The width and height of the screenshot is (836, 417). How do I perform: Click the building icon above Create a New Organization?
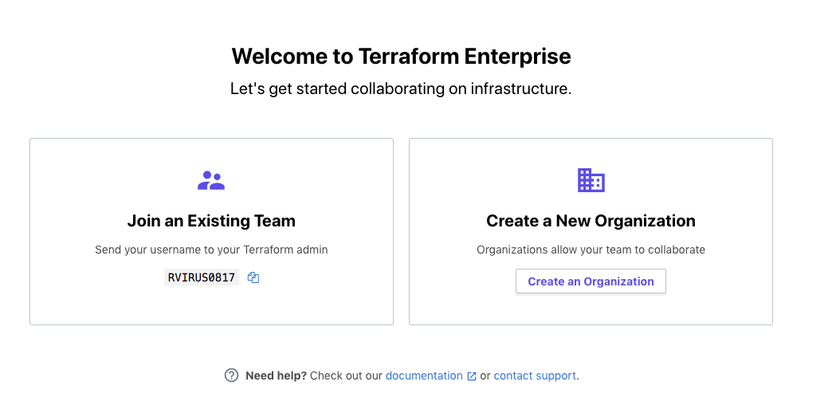click(591, 180)
